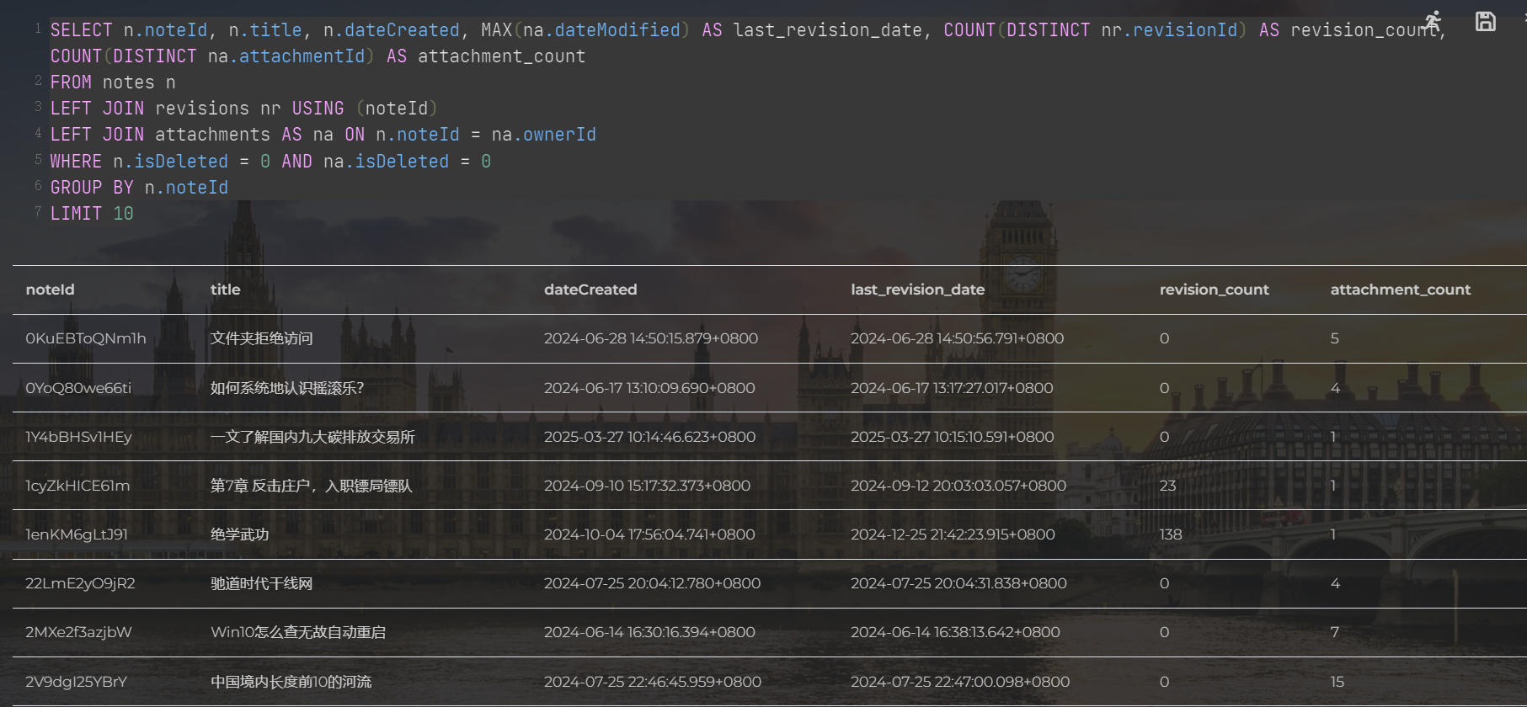Click the title cell 绝学武功

240,534
